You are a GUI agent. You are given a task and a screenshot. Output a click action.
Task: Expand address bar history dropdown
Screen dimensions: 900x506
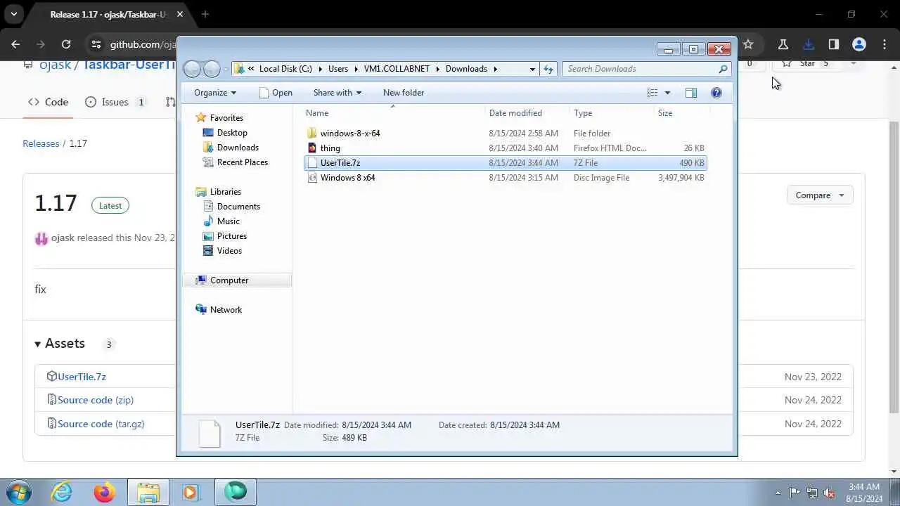tap(532, 69)
